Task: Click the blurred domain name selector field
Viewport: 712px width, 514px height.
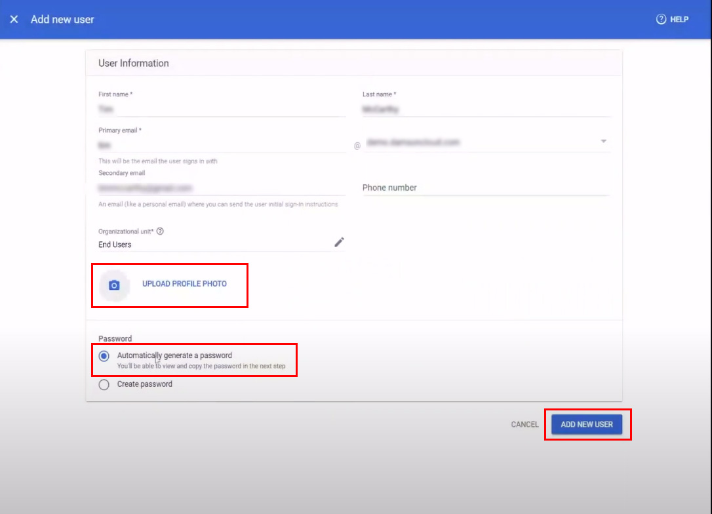Action: (479, 142)
